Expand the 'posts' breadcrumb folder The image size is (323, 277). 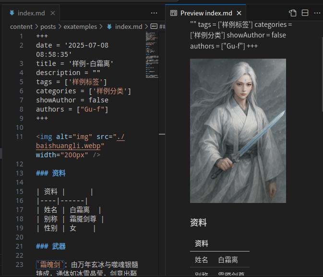coord(48,26)
